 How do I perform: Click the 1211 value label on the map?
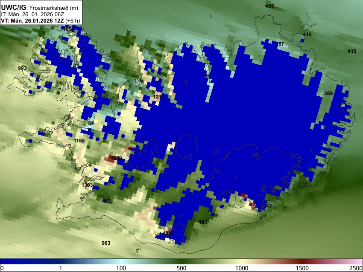(158, 97)
